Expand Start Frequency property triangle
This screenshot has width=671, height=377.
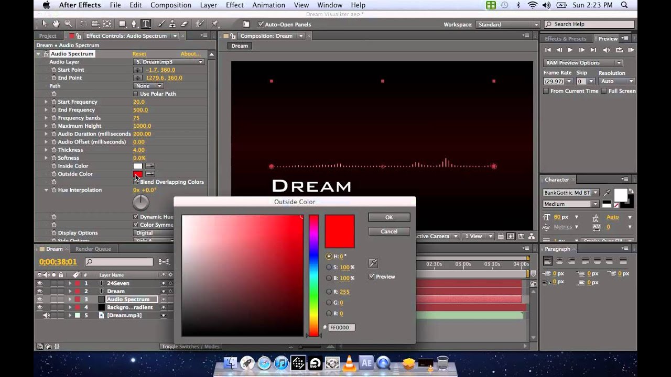[46, 102]
